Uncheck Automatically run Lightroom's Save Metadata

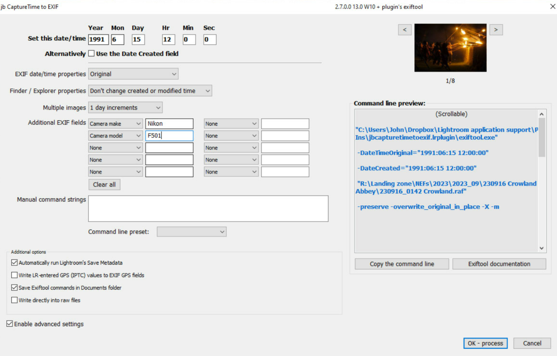[15, 262]
